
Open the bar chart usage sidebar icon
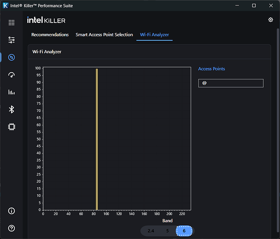11,92
